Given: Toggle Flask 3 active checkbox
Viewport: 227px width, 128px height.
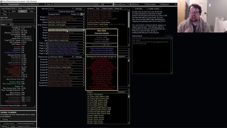Looking at the screenshot, I should click(x=47, y=48).
